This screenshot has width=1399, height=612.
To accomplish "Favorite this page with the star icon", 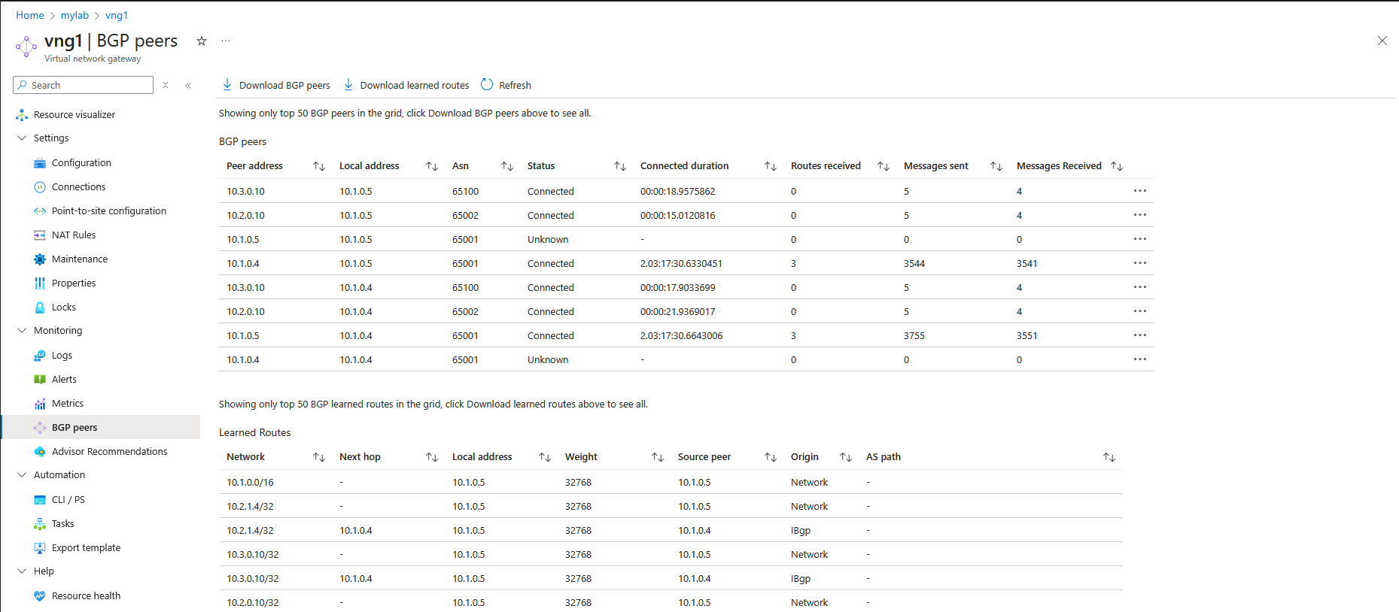I will (202, 41).
